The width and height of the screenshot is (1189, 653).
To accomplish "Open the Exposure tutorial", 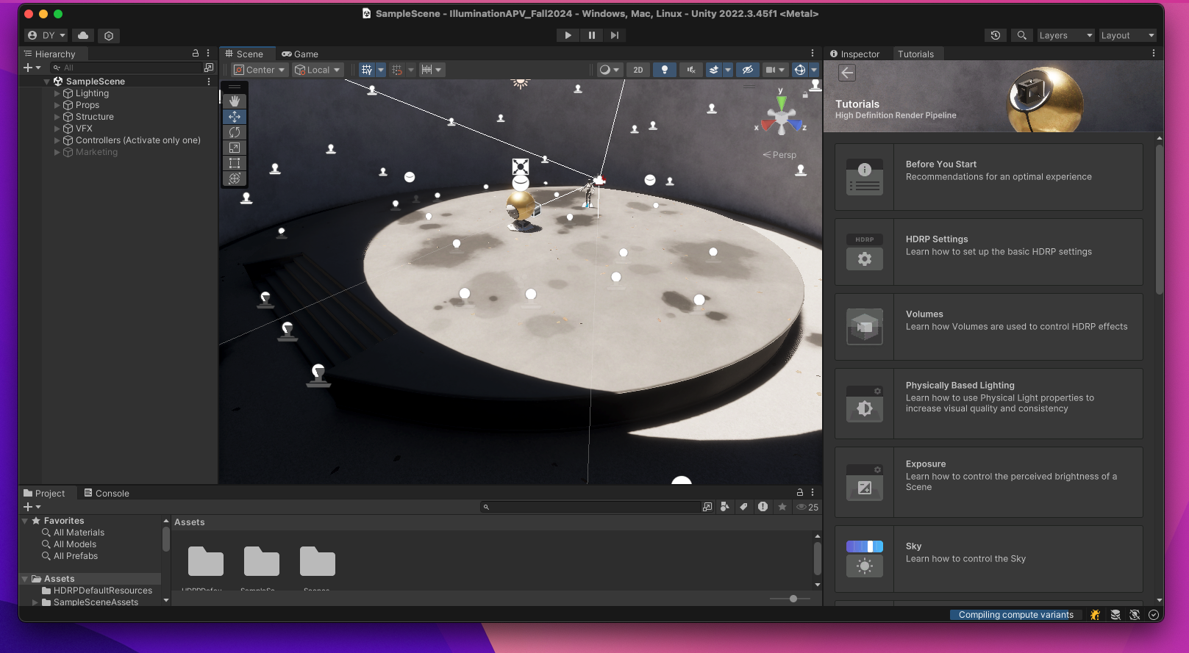I will 988,482.
